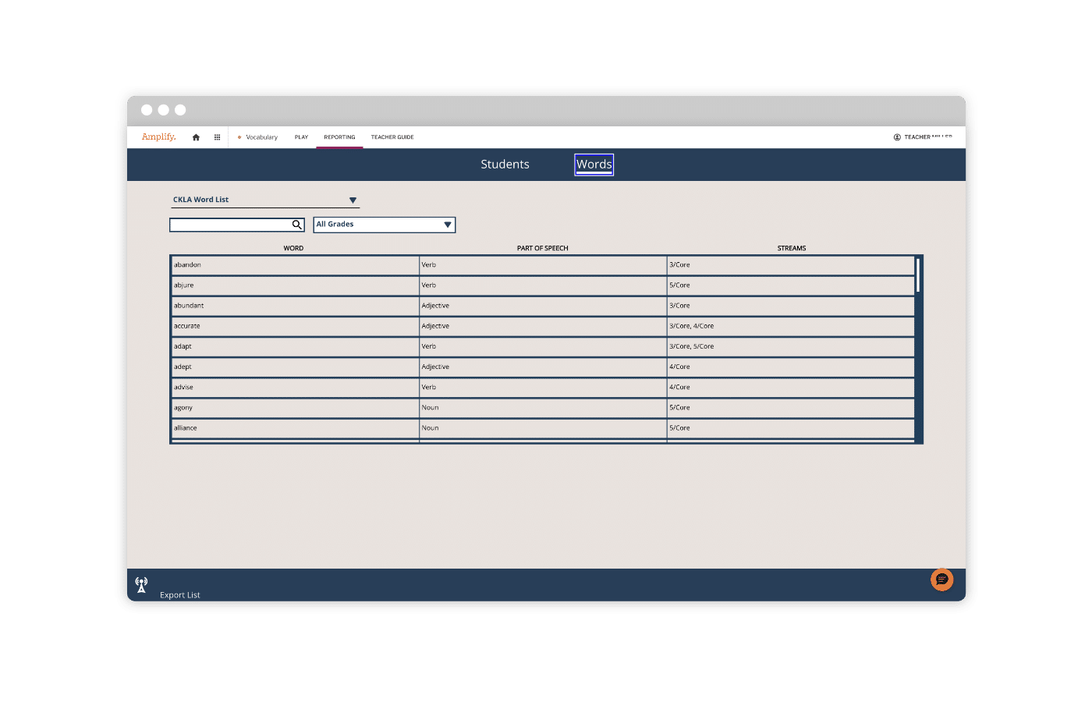Click the word list scrollbar thumb
1092x702 pixels.
coord(918,275)
